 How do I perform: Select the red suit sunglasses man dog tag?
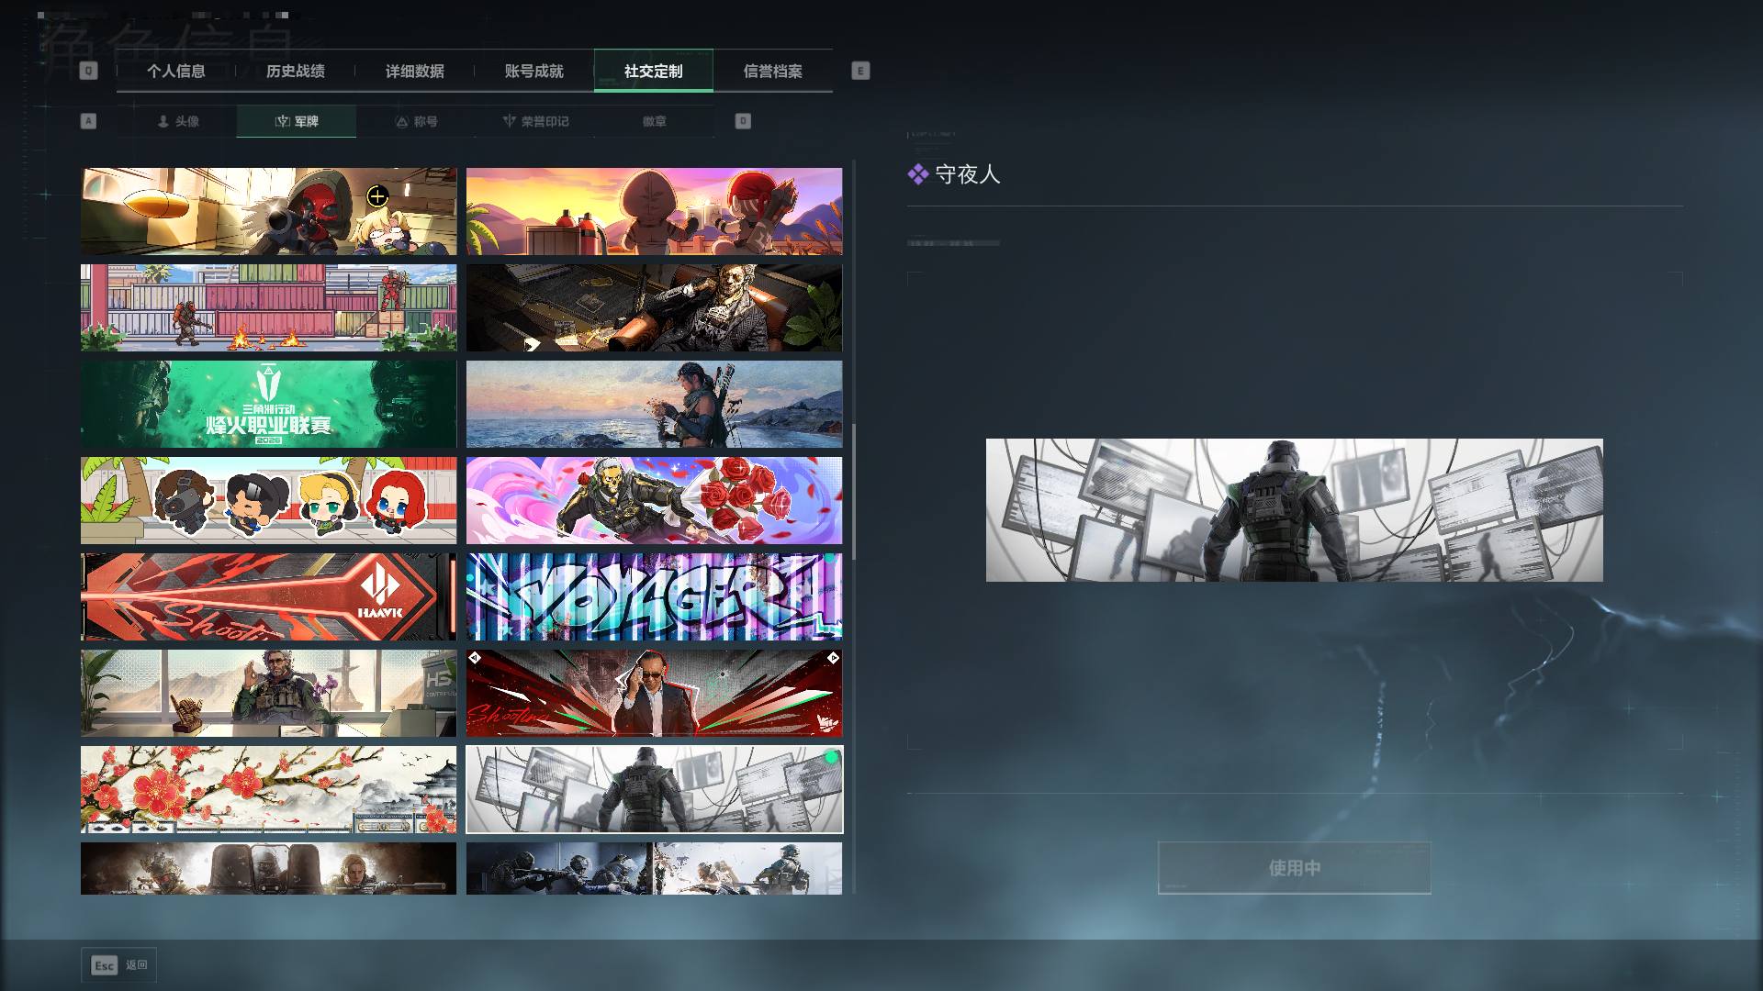pos(654,693)
